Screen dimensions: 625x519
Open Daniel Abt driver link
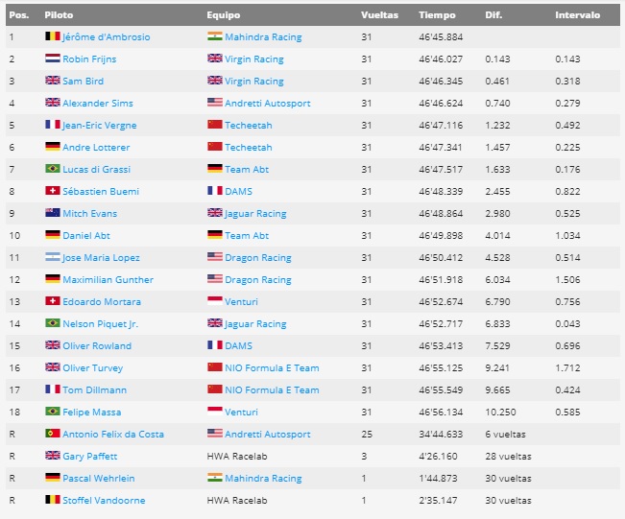click(x=86, y=235)
